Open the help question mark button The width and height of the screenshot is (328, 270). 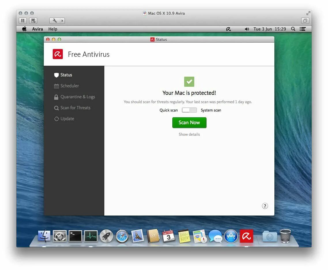point(265,206)
